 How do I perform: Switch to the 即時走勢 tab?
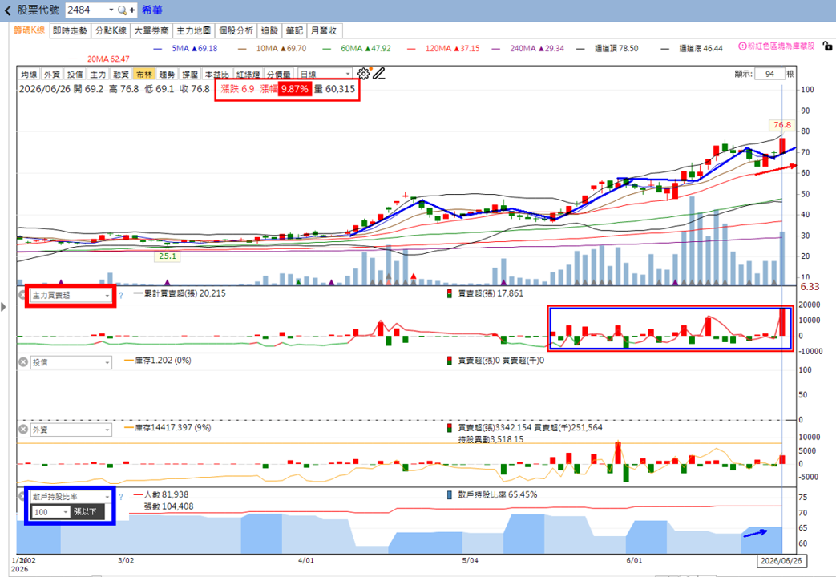pos(70,31)
